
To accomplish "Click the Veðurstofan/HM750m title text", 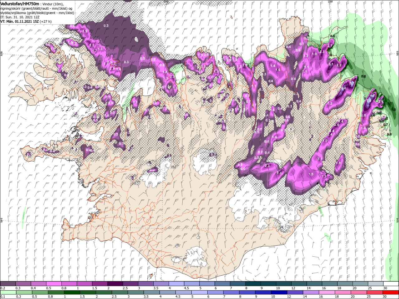I will tap(20, 3).
